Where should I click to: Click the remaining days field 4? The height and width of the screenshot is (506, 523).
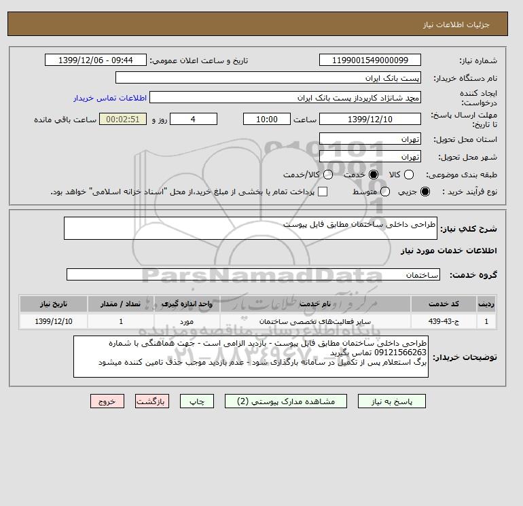194,119
